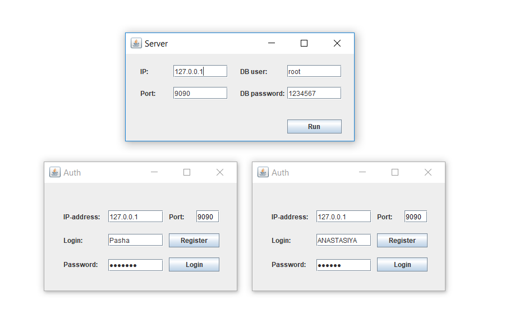Click Login button in the Pasha Auth window
Image resolution: width=510 pixels, height=313 pixels.
click(194, 265)
